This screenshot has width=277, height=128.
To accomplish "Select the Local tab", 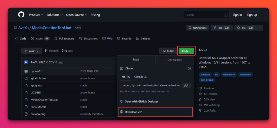I will coord(136,60).
